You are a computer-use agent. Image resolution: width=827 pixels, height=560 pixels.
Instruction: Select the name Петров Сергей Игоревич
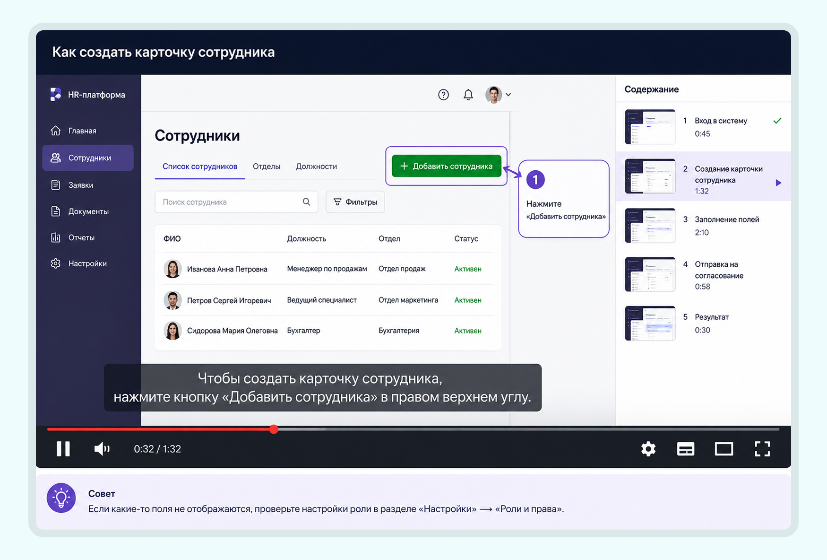tap(229, 300)
